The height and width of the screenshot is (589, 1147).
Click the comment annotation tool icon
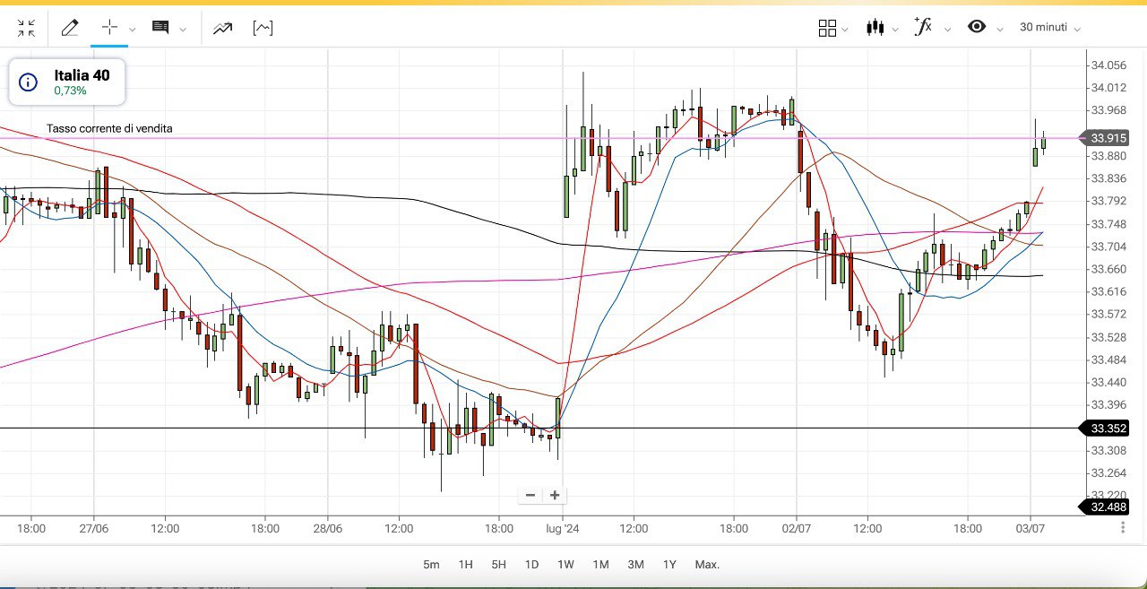pyautogui.click(x=160, y=28)
